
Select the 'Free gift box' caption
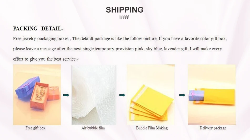[36, 128]
